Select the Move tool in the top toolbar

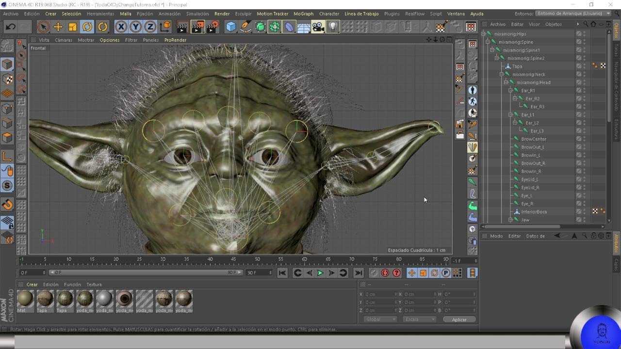click(x=58, y=27)
